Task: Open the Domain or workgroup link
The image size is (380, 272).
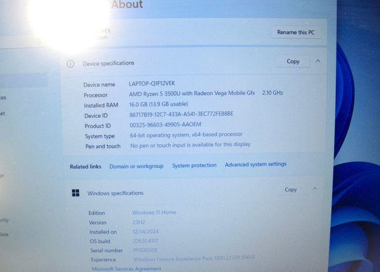Action: [137, 166]
